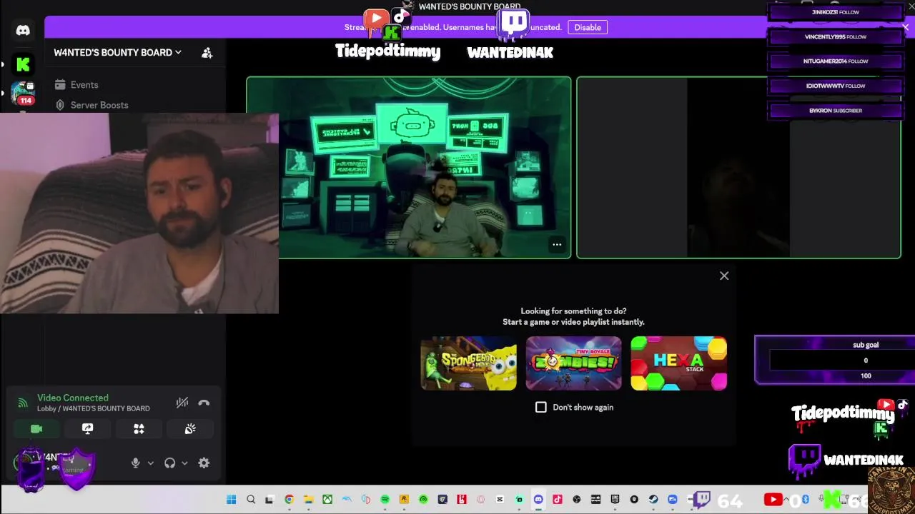Image resolution: width=915 pixels, height=514 pixels.
Task: Open Discord home direct messages icon
Action: click(x=23, y=30)
